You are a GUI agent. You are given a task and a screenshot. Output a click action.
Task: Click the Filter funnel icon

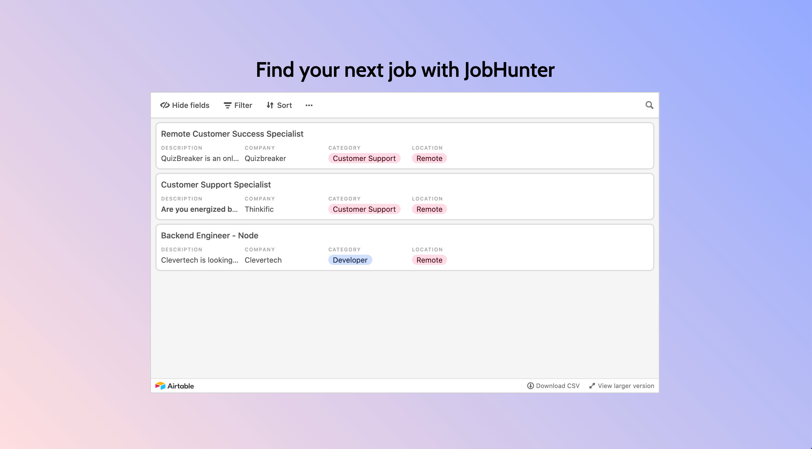[x=228, y=105]
